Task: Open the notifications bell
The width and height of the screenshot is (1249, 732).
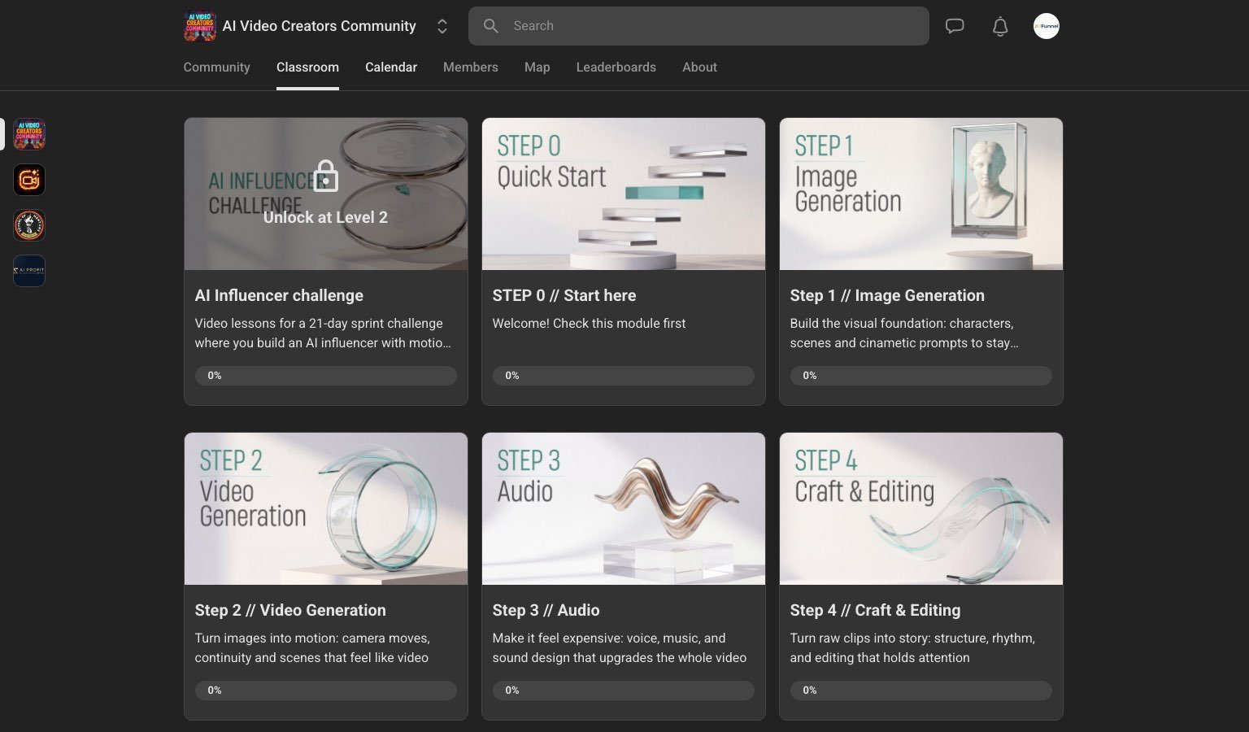Action: [x=1000, y=26]
